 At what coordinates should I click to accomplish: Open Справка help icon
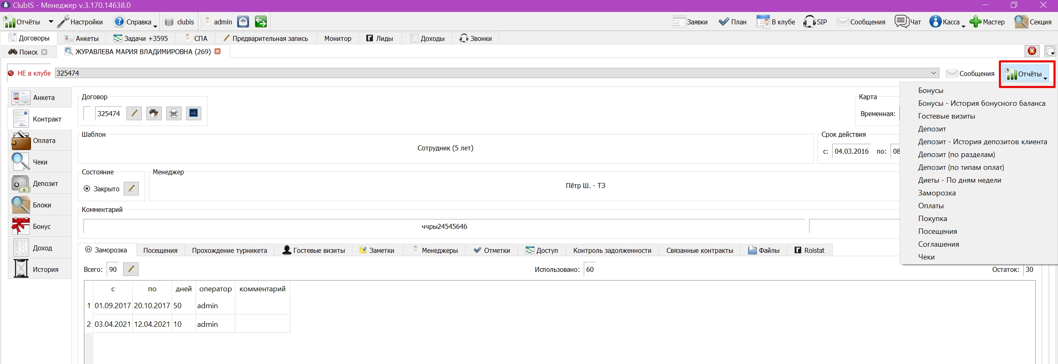pos(119,21)
